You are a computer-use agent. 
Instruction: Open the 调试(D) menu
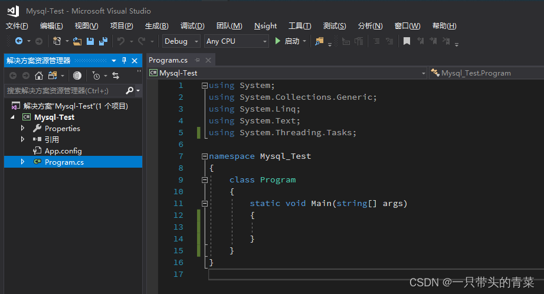[192, 26]
